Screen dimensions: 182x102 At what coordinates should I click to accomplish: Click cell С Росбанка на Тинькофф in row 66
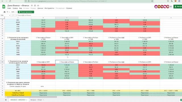[116, 62]
